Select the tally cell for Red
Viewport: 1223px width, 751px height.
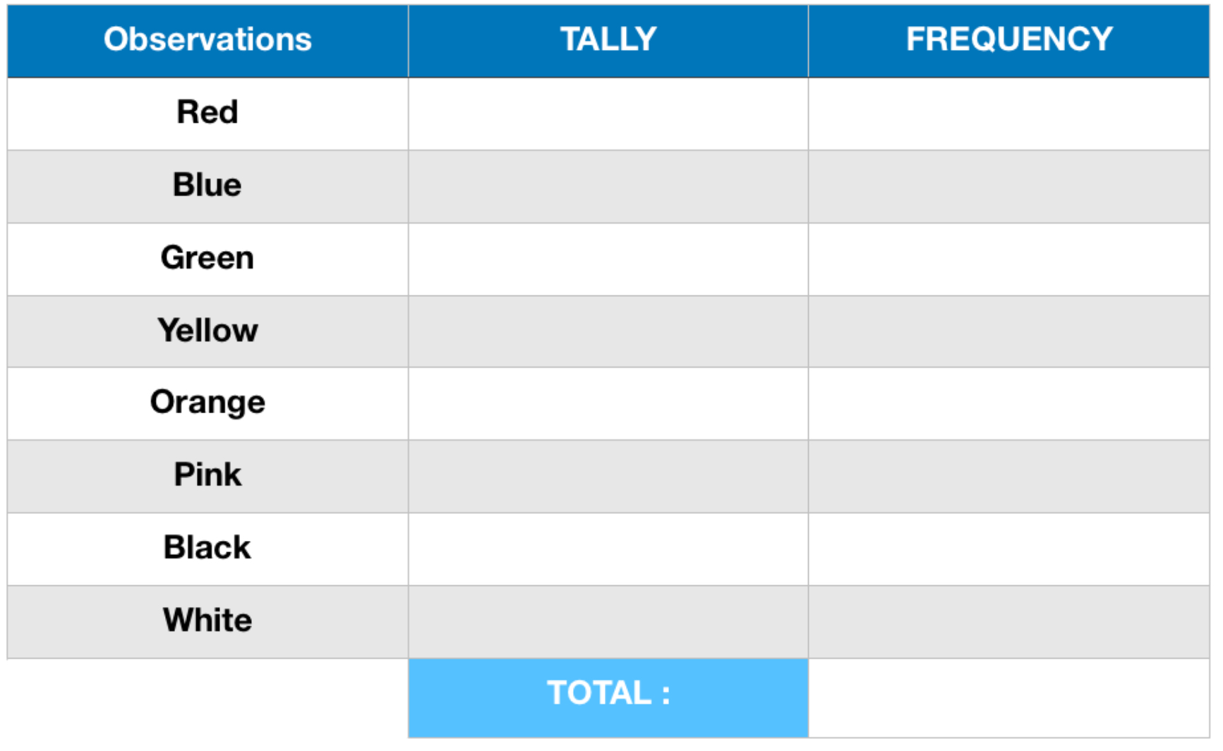point(608,114)
